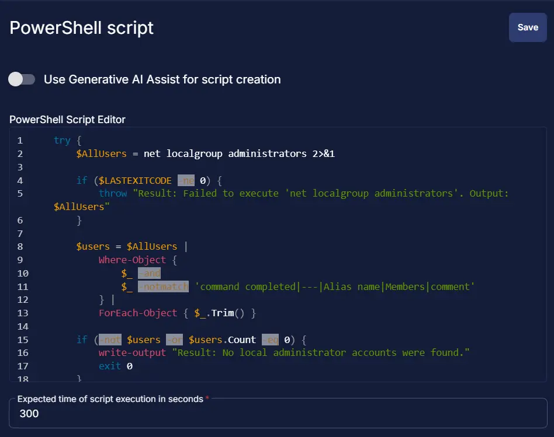Place cursor on 'exit 0' statement
This screenshot has width=554, height=437.
click(115, 366)
